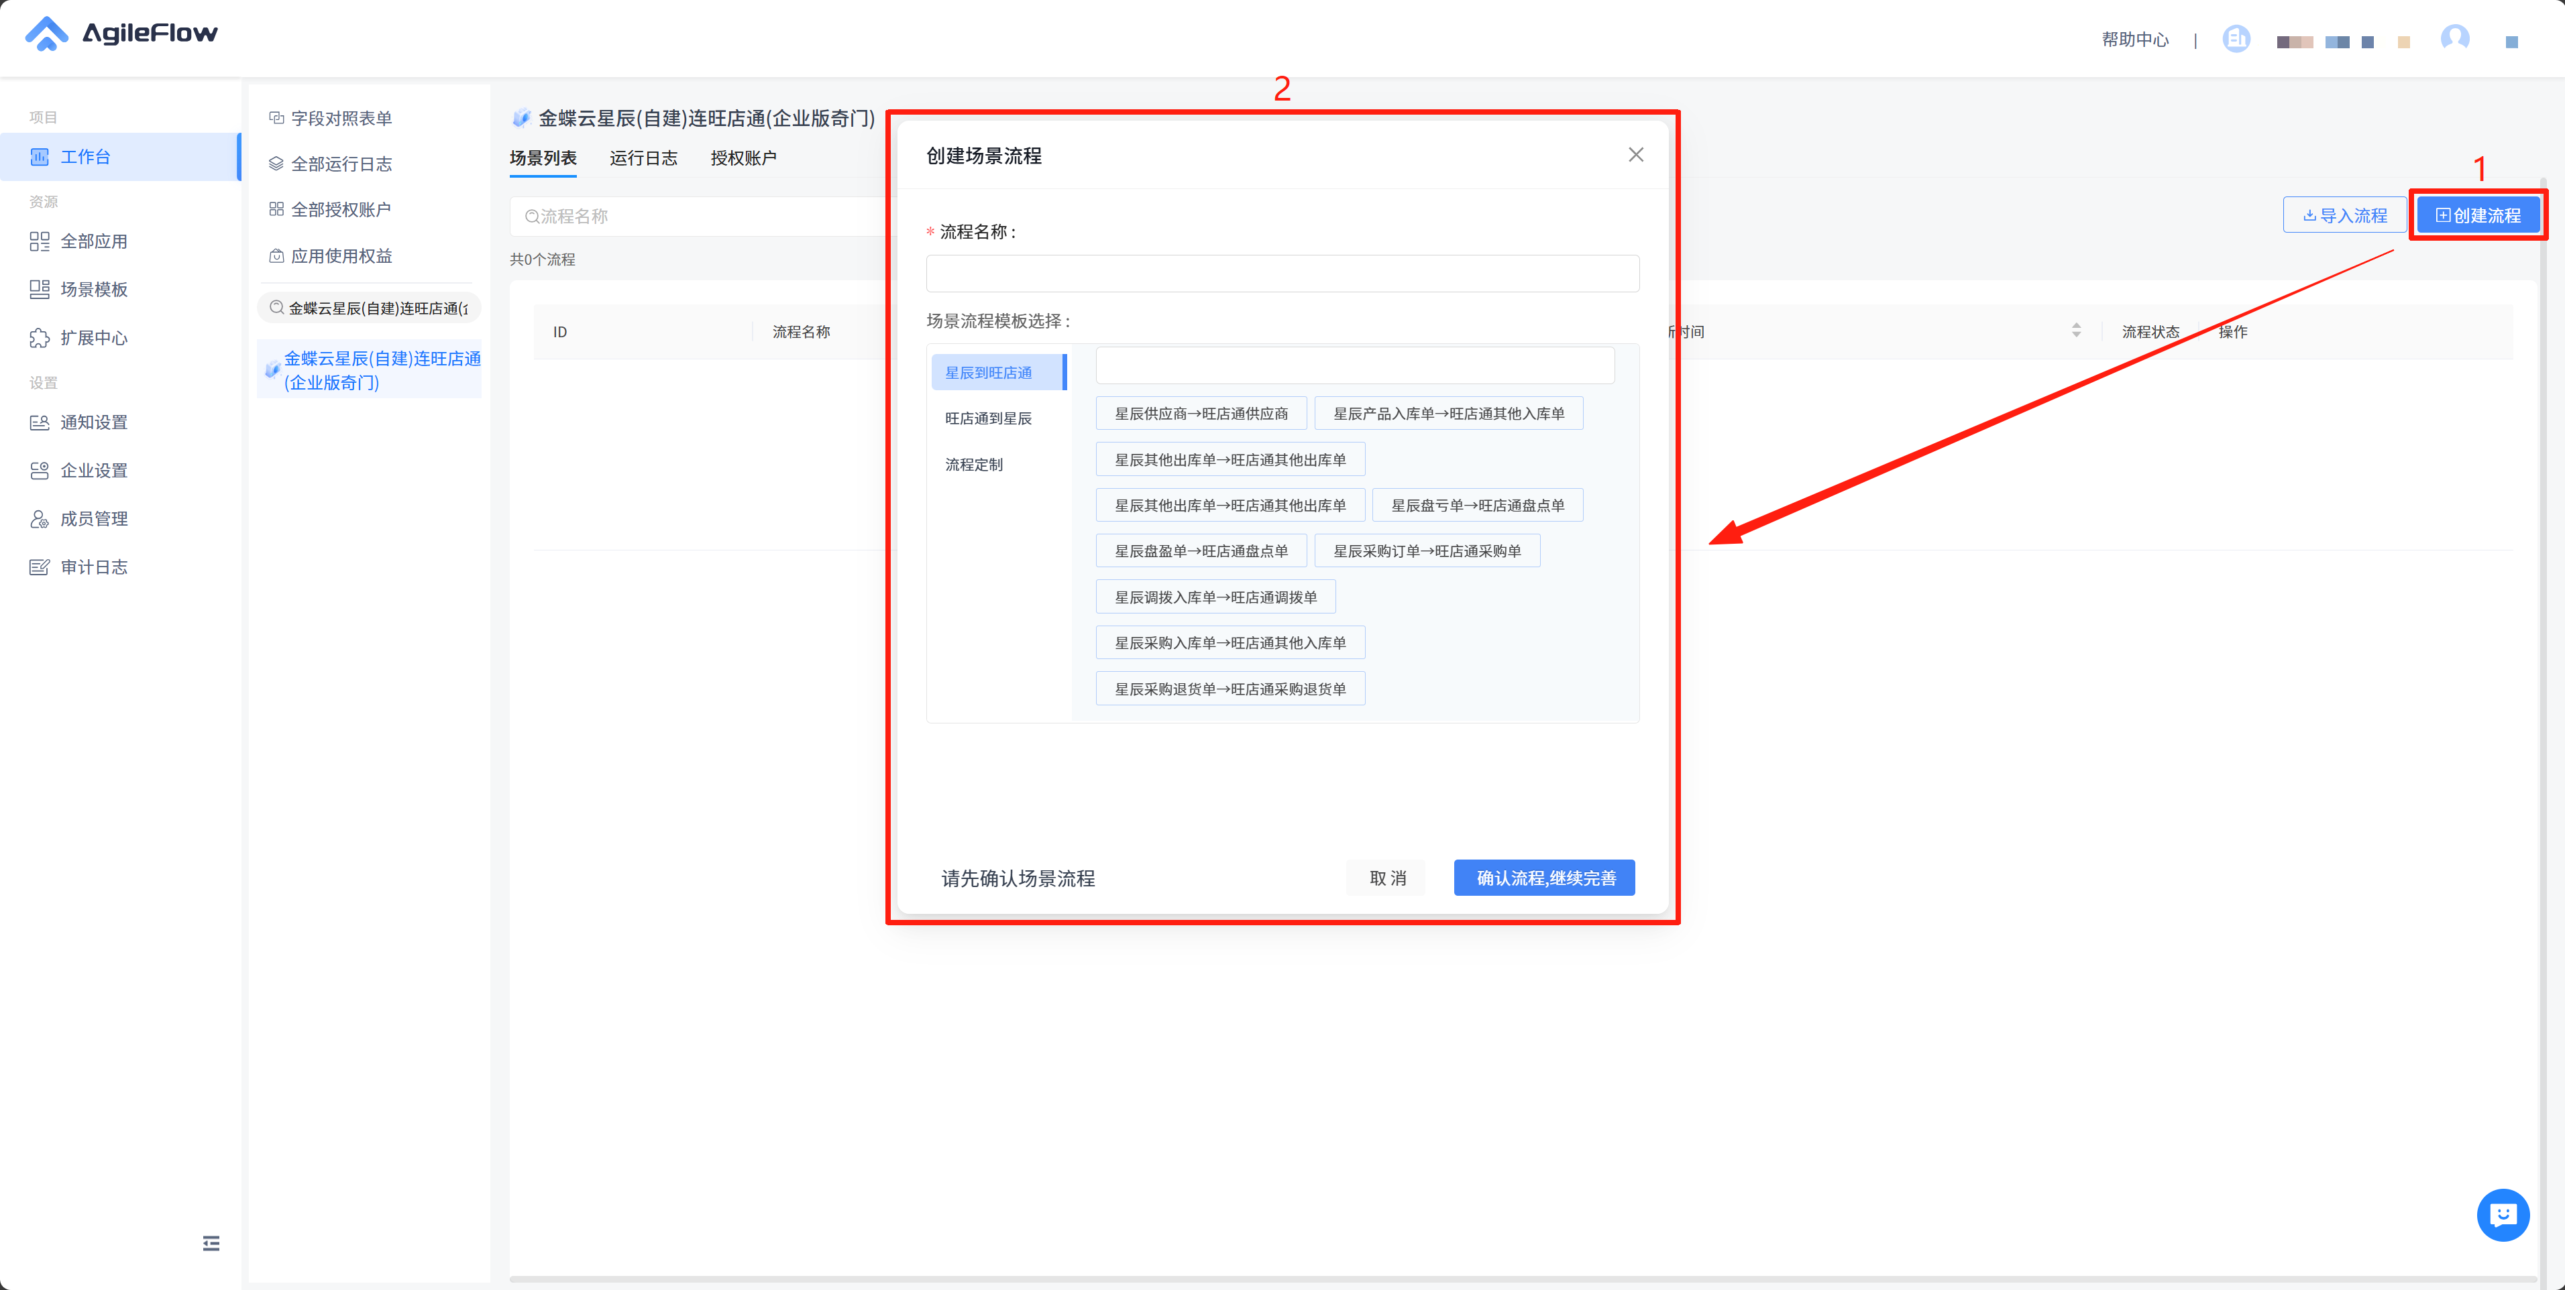2565x1290 pixels.
Task: Collapse the left sidebar menu icon
Action: [211, 1243]
